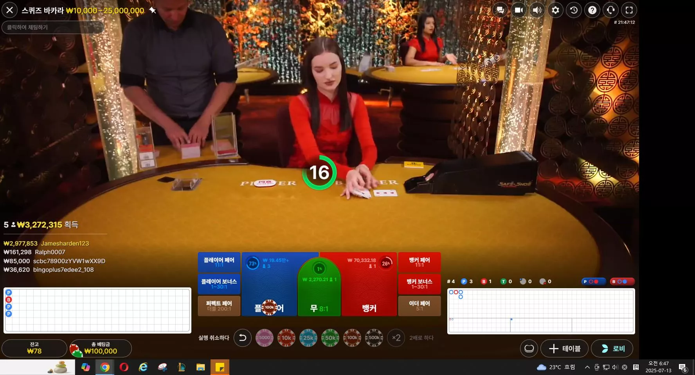Open the help question mark icon

coord(592,10)
